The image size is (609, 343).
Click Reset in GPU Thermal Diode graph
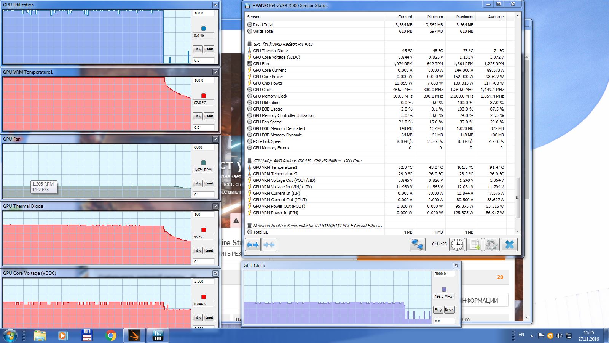click(x=209, y=250)
